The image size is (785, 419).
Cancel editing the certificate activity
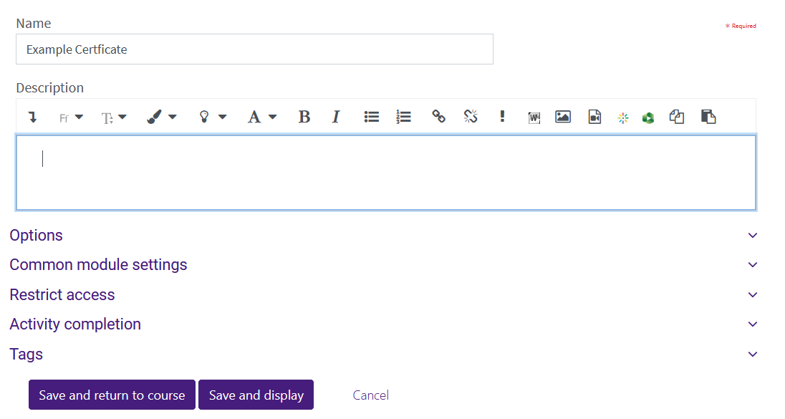370,395
